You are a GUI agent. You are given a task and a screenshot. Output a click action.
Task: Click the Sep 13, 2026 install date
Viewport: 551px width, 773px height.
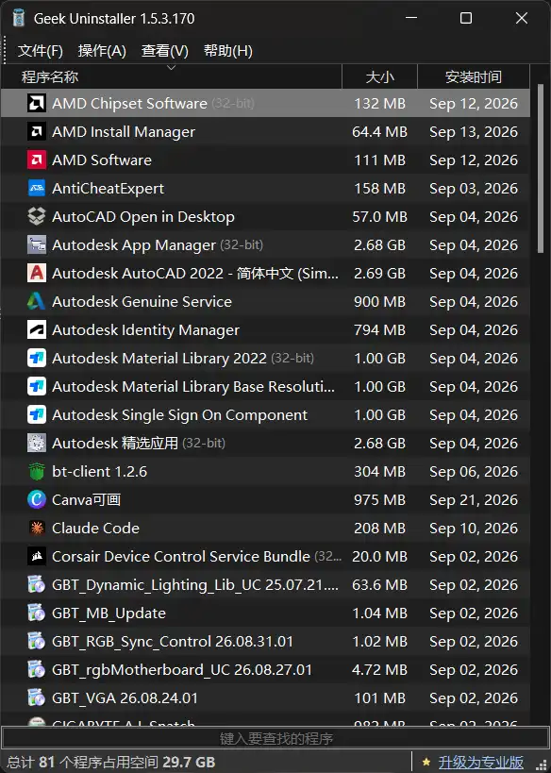pos(474,131)
